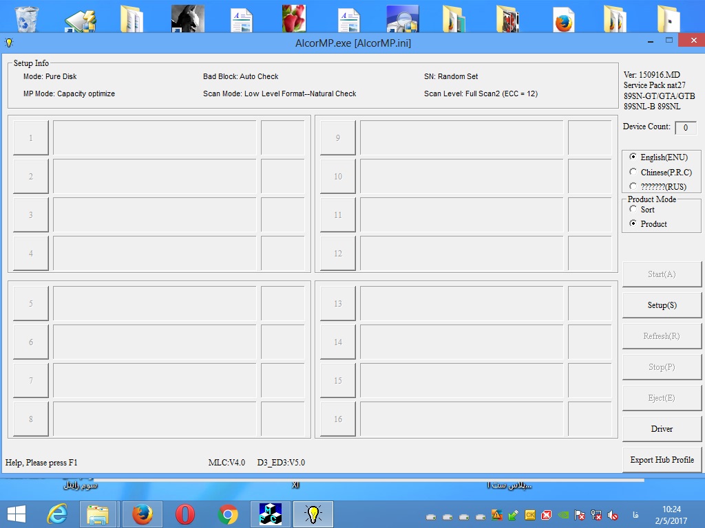Open the Recycle Bin on the desktop

[27, 19]
